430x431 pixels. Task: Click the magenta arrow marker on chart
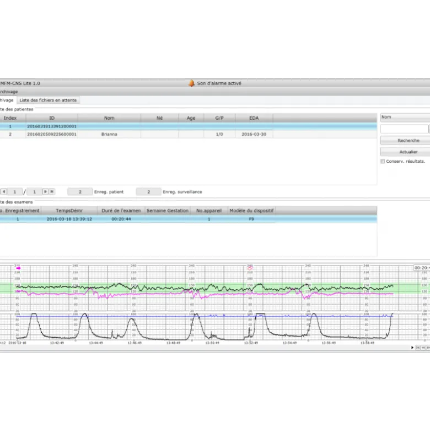(x=18, y=268)
